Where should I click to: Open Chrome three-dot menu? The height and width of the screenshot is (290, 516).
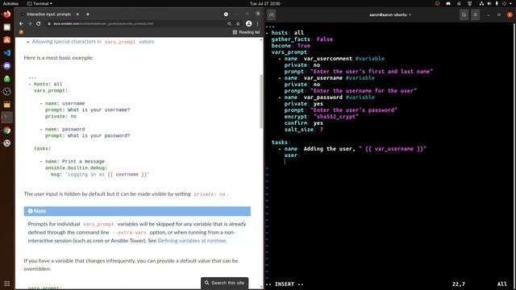[x=257, y=23]
